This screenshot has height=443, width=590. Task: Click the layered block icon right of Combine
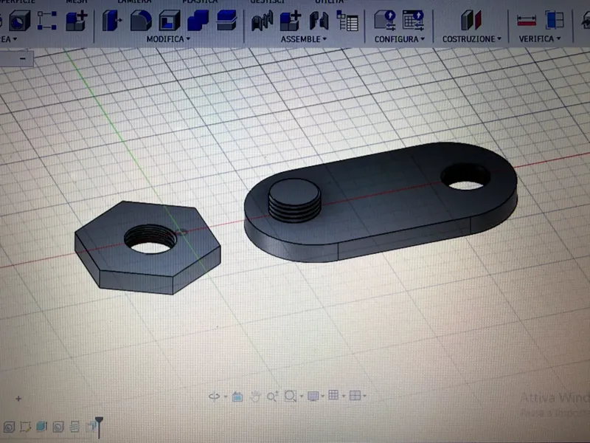pos(226,21)
